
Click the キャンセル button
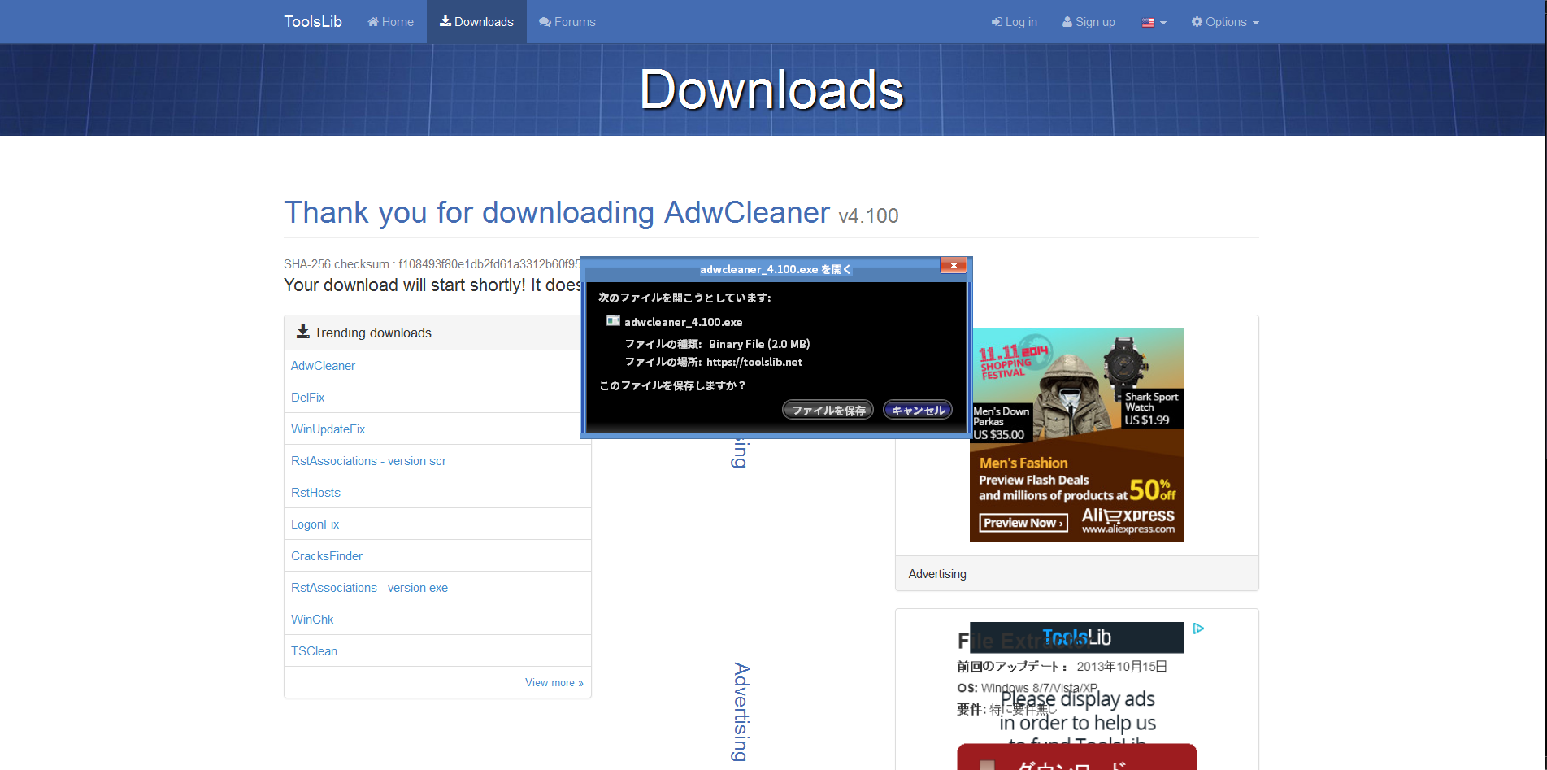pyautogui.click(x=918, y=411)
